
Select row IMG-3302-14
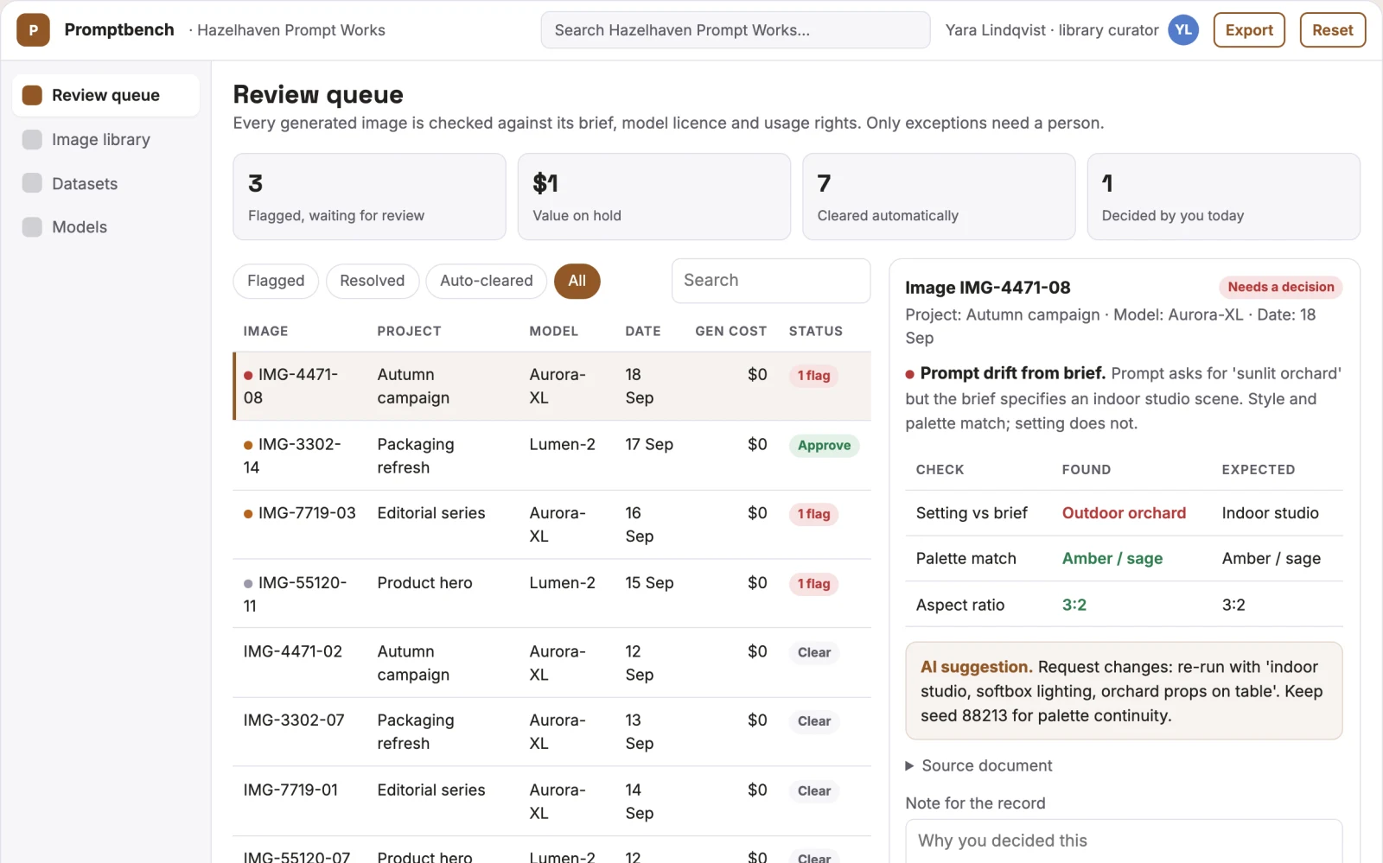551,455
